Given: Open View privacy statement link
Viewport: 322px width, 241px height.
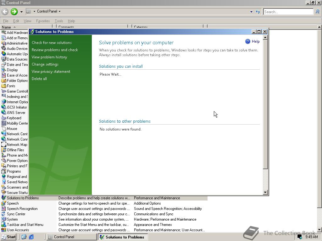Looking at the screenshot, I should click(x=51, y=71).
